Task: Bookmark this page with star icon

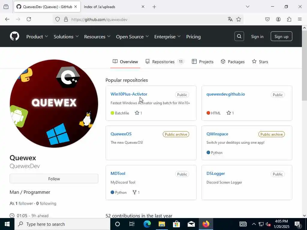Action: coord(238,19)
